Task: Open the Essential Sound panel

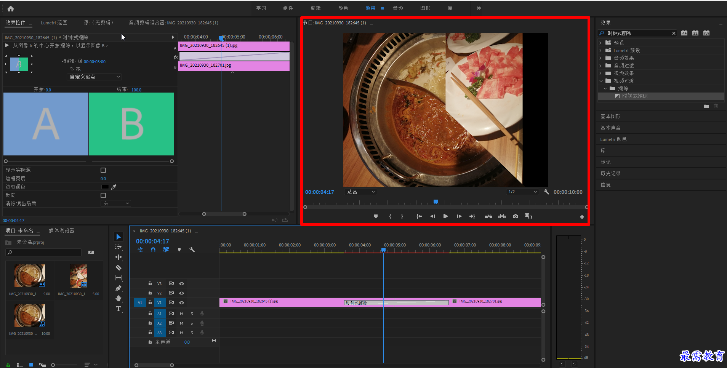Action: [x=610, y=128]
